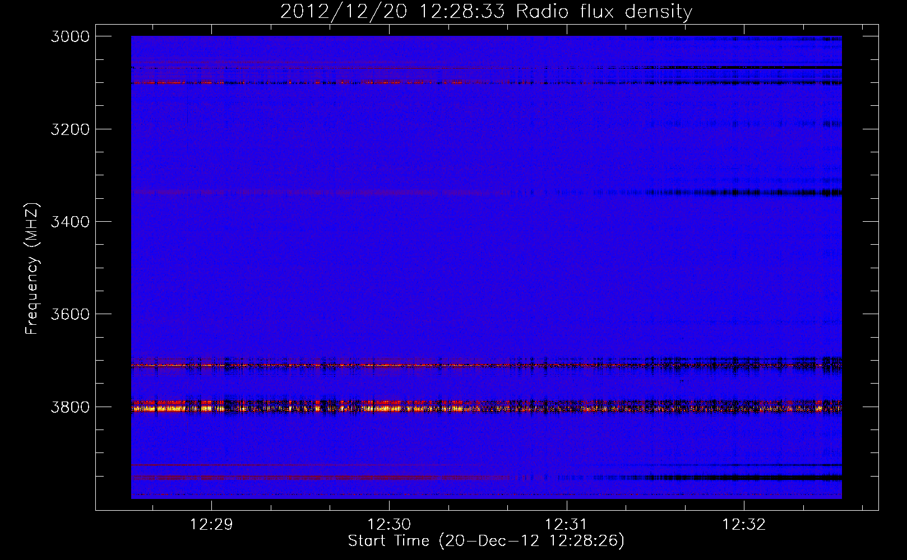
Task: Click the 3400 frequency axis label
Action: (70, 222)
